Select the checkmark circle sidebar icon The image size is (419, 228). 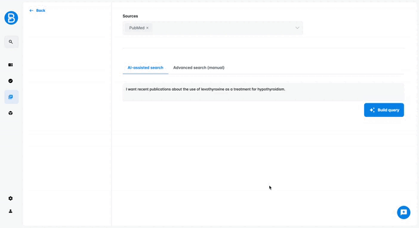11,81
